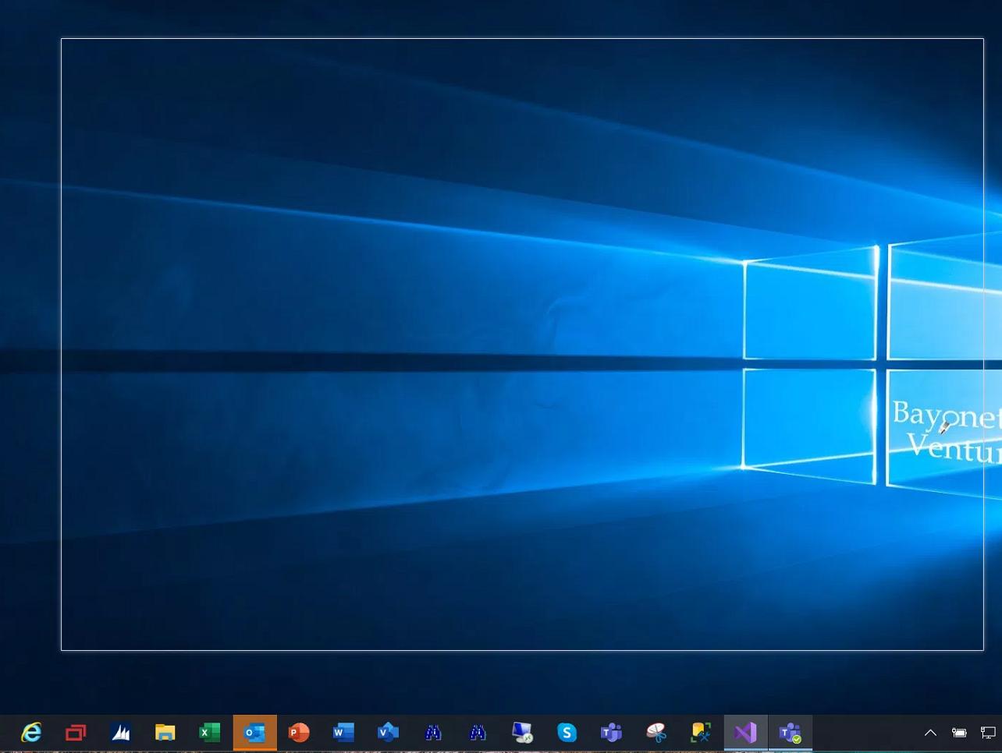Open File Explorer from the taskbar
The width and height of the screenshot is (1002, 753).
click(x=165, y=733)
